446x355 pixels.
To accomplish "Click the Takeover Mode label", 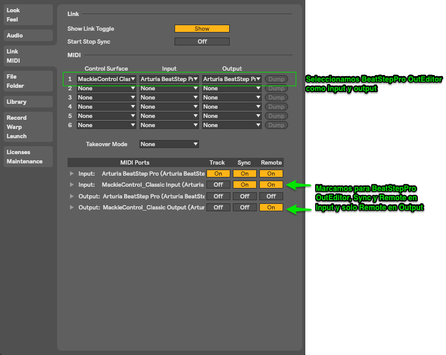I will click(107, 144).
